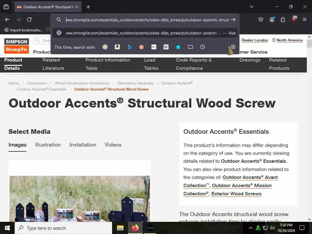Open the Pocket save icon
312x234 pixels.
click(x=261, y=19)
